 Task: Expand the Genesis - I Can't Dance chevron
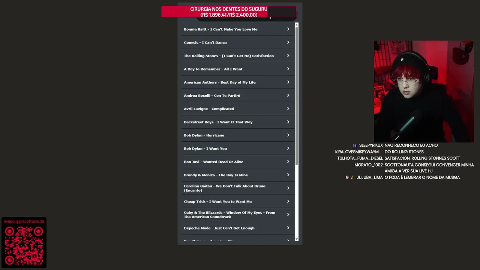coord(288,42)
